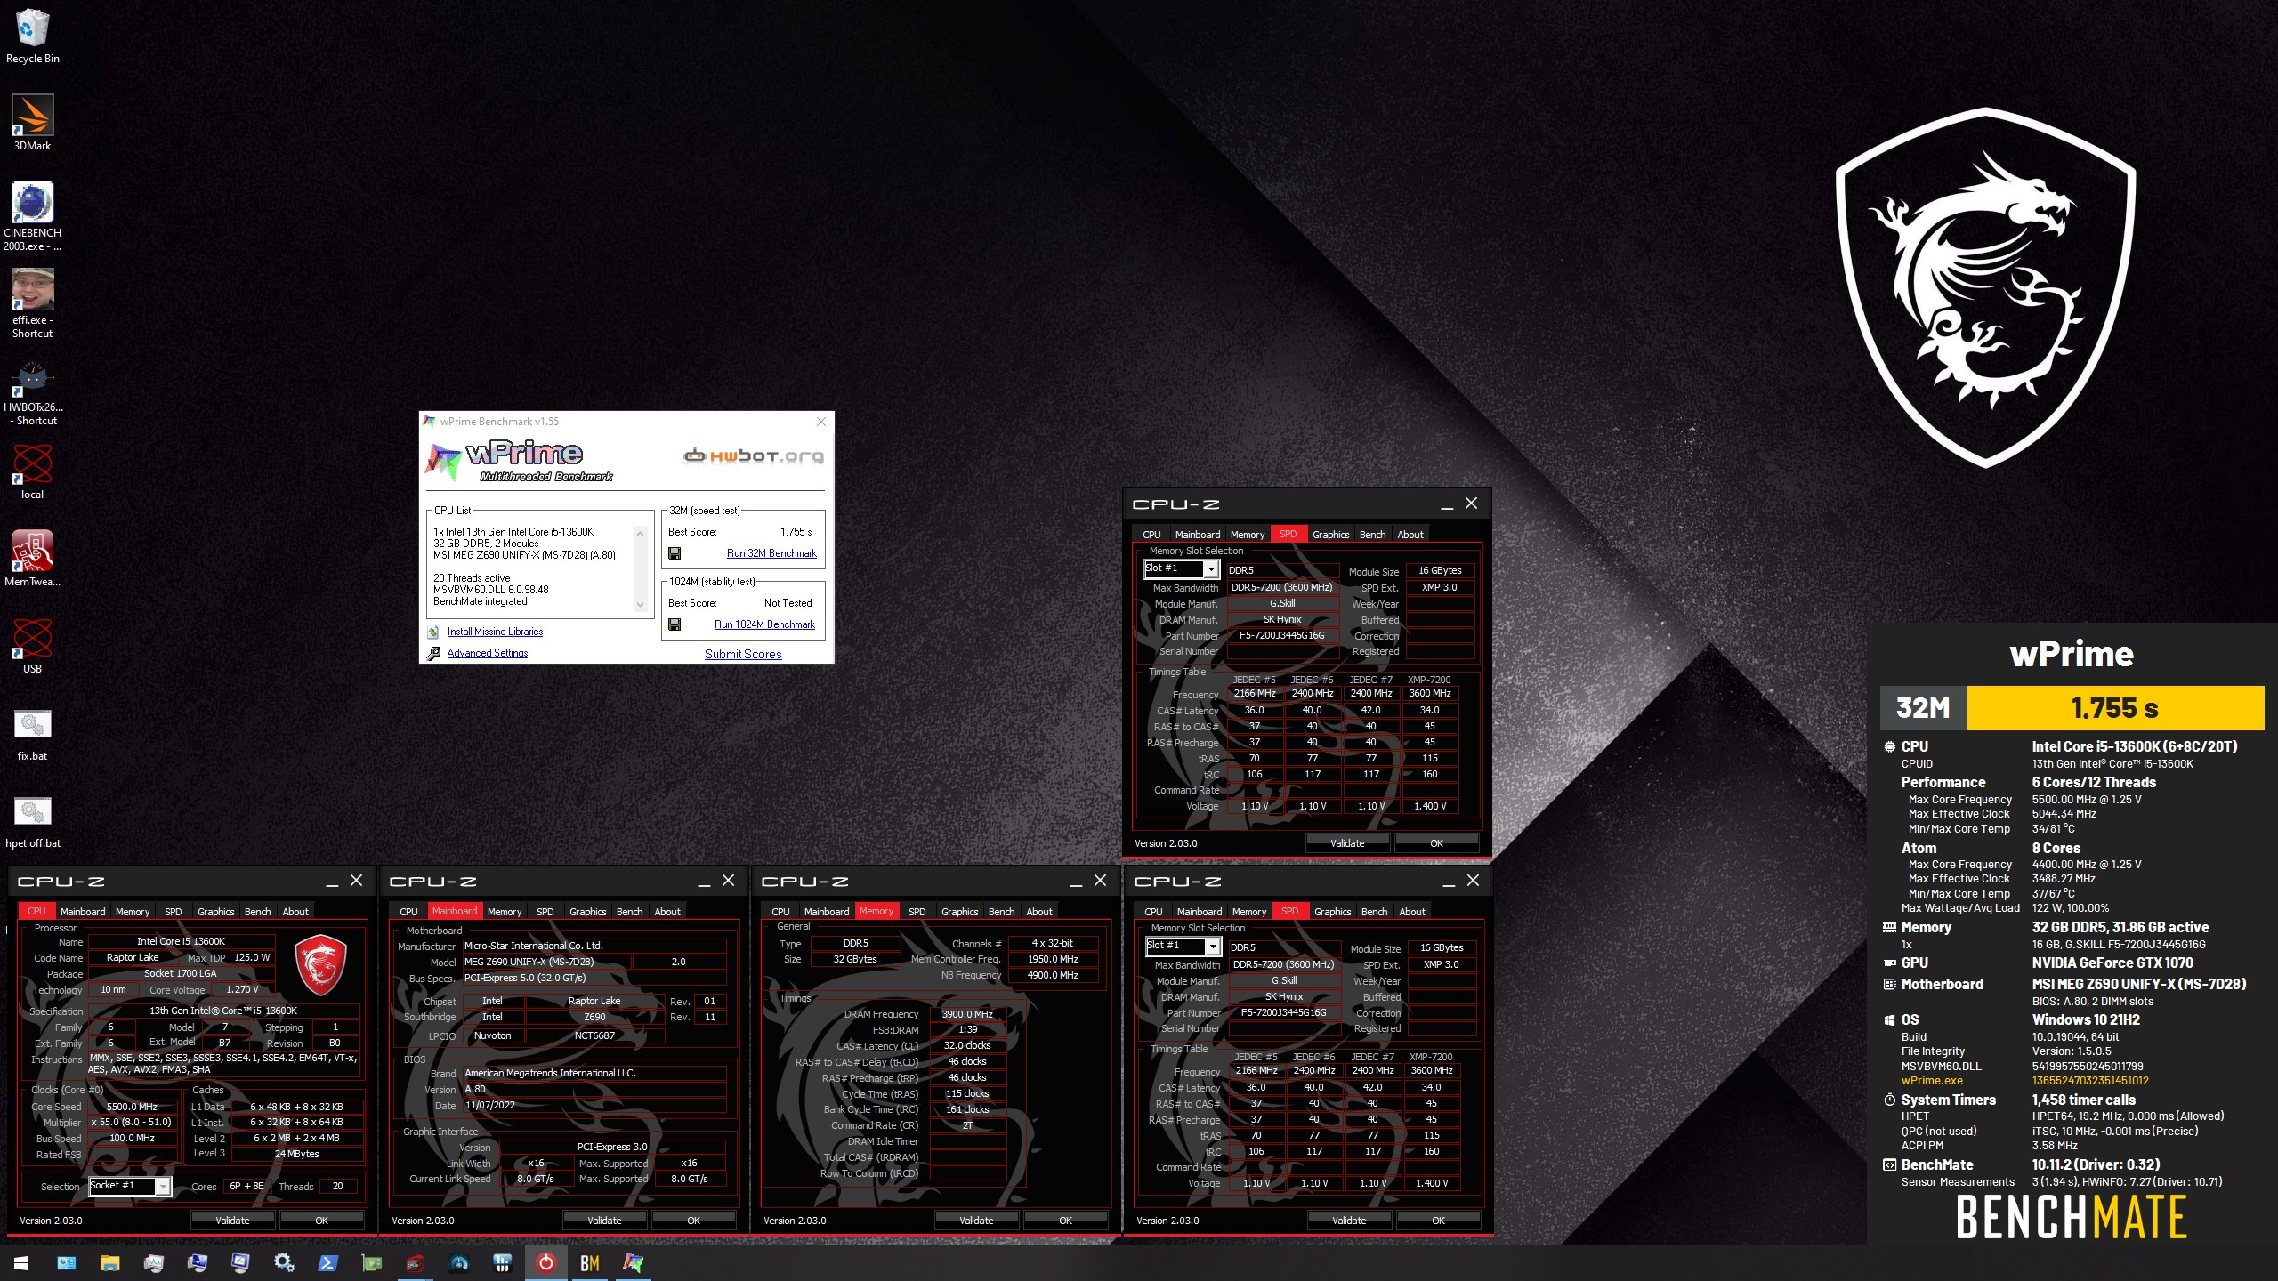Open File Explorer from the taskbar
The width and height of the screenshot is (2278, 1281).
(109, 1263)
